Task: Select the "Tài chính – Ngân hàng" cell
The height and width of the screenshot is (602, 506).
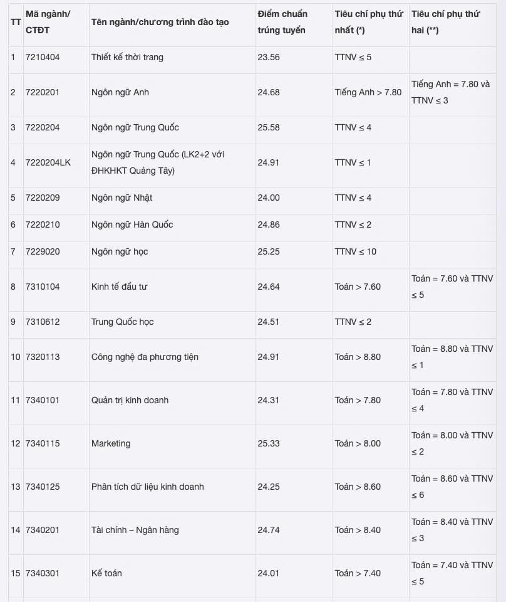Action: (135, 530)
